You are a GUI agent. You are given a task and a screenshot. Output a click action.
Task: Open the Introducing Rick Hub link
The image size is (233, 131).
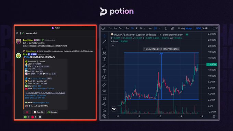[41, 103]
